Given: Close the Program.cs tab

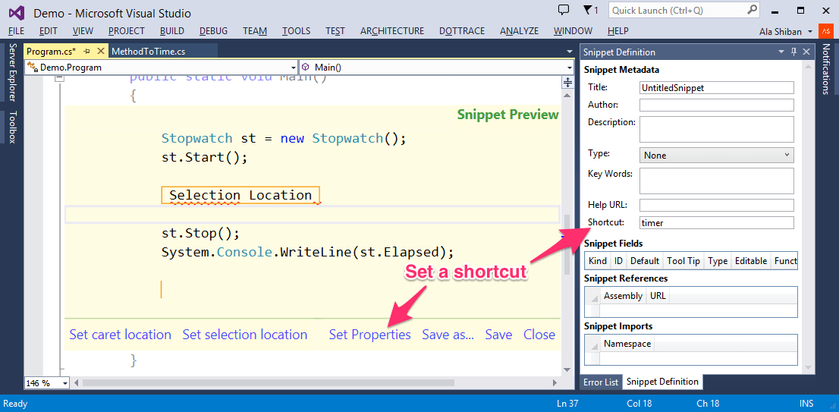Looking at the screenshot, I should tap(100, 52).
